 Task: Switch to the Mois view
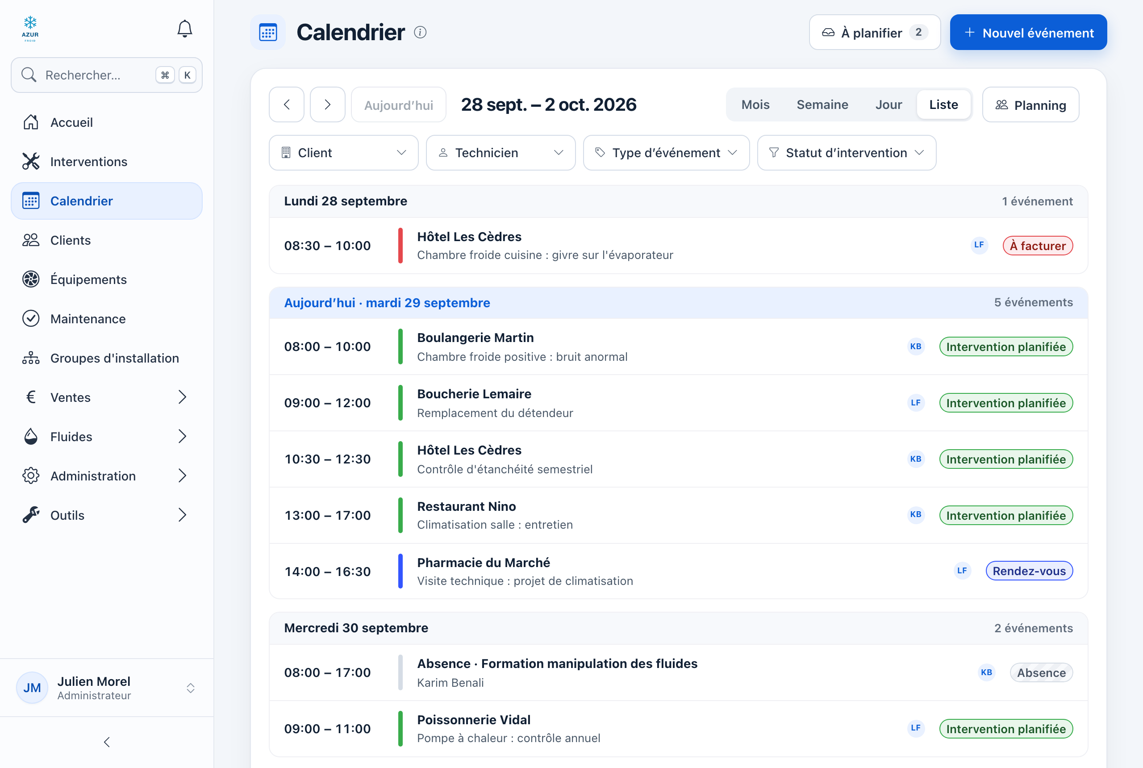[x=755, y=105]
